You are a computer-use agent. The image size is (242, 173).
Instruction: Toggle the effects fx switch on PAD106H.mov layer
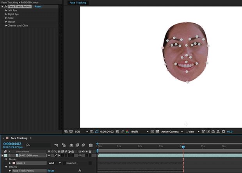59,156
